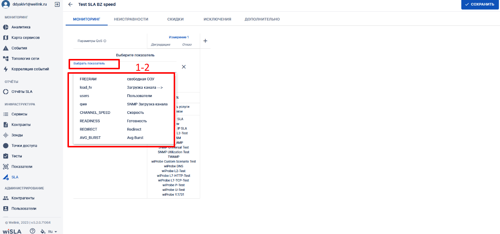
Task: Switch to the МОНИТОРИНГ tab
Action: point(87,19)
